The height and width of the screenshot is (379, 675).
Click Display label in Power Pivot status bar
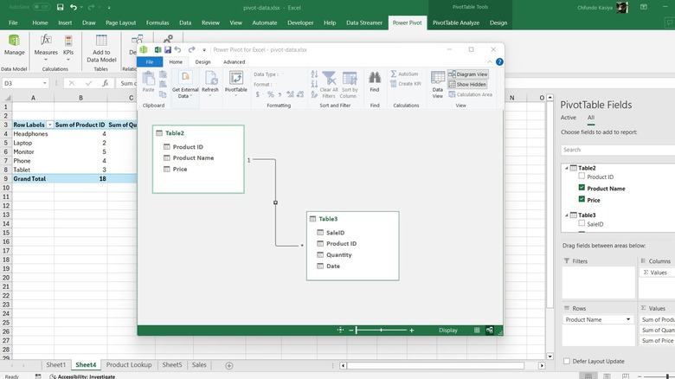447,331
